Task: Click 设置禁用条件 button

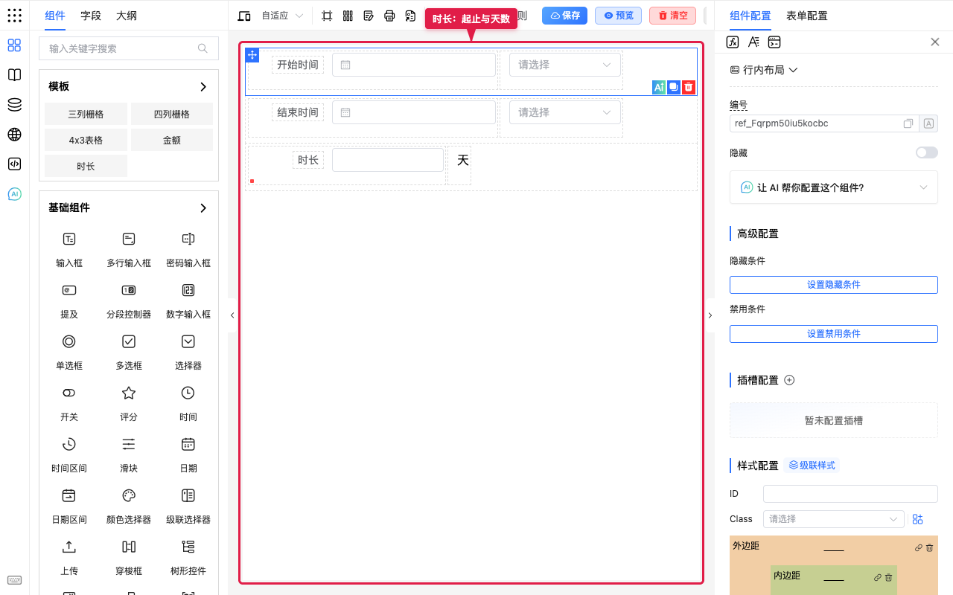Action: 834,334
